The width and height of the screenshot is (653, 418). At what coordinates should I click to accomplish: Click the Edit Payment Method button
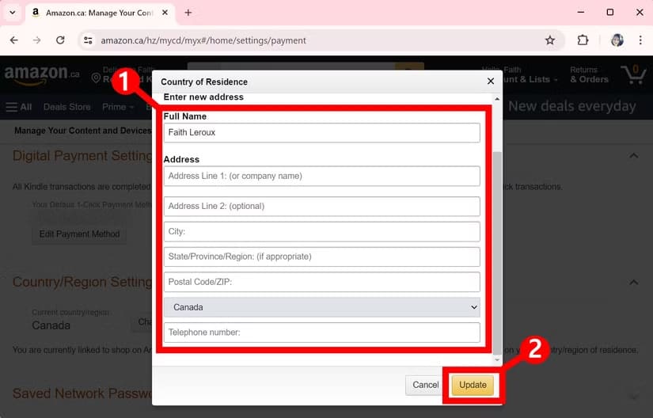(x=79, y=234)
